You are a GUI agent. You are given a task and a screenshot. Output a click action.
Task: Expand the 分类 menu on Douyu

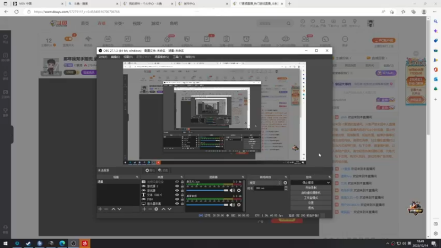tap(119, 24)
